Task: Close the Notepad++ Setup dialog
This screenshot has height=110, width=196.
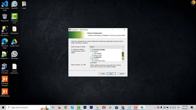Action: coord(124,30)
